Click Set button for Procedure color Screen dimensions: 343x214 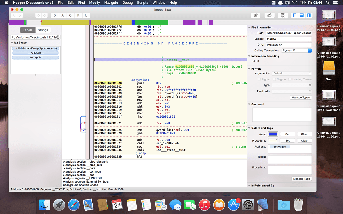(x=287, y=140)
